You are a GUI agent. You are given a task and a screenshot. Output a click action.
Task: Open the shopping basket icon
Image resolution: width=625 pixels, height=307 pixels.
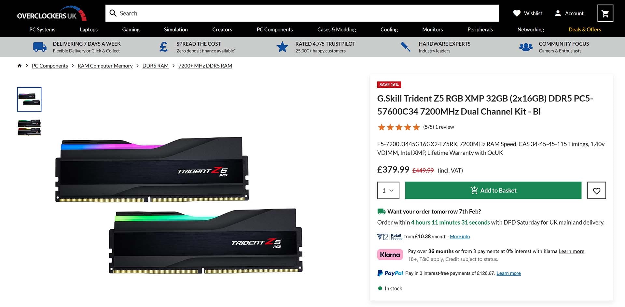pos(605,13)
